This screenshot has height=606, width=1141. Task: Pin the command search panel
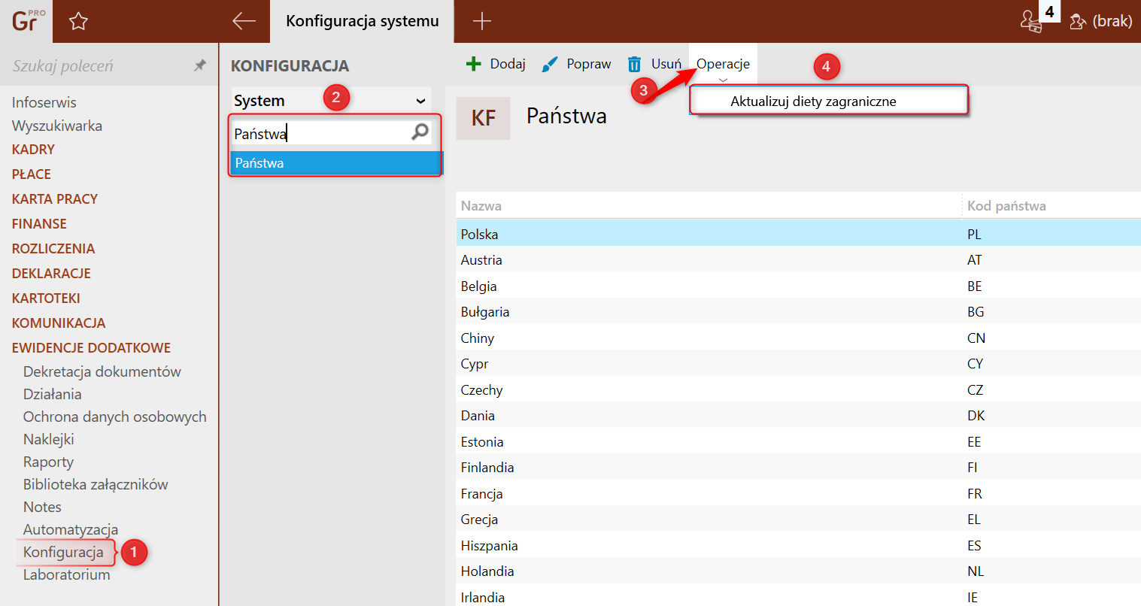[x=200, y=65]
